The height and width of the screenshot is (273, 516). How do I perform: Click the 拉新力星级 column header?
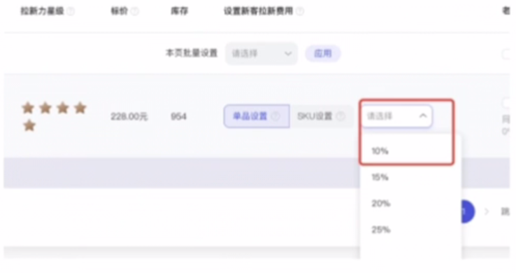pos(42,11)
